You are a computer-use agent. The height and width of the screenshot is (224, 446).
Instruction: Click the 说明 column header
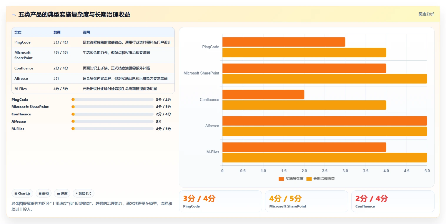[x=86, y=32]
